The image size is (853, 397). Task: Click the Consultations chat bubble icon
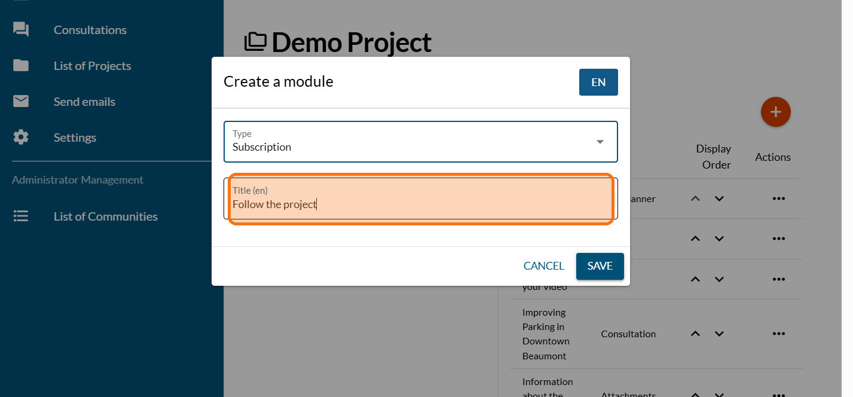tap(21, 30)
